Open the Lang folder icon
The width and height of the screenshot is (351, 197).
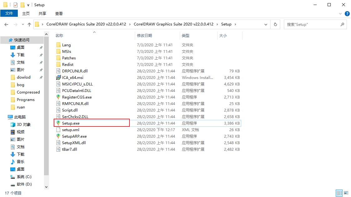point(58,45)
